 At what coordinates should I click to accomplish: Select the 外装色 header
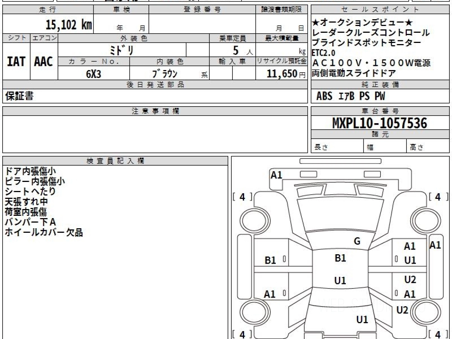click(134, 38)
